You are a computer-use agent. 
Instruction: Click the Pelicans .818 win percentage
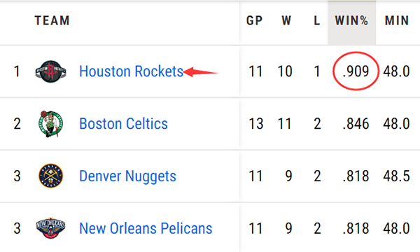[356, 228]
